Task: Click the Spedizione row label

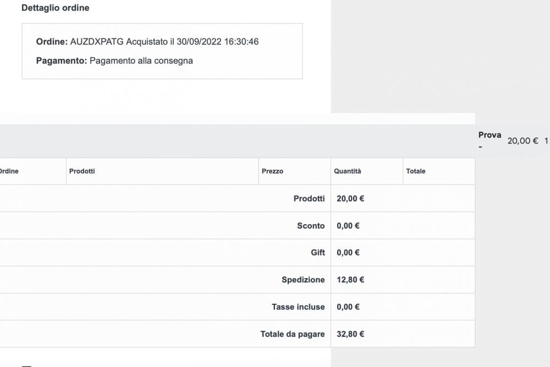Action: click(x=303, y=280)
